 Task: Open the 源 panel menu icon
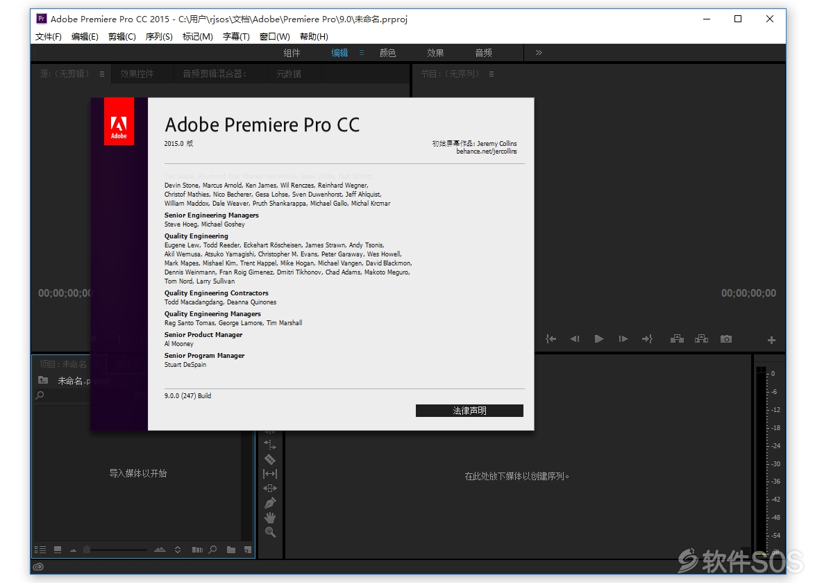(x=102, y=74)
